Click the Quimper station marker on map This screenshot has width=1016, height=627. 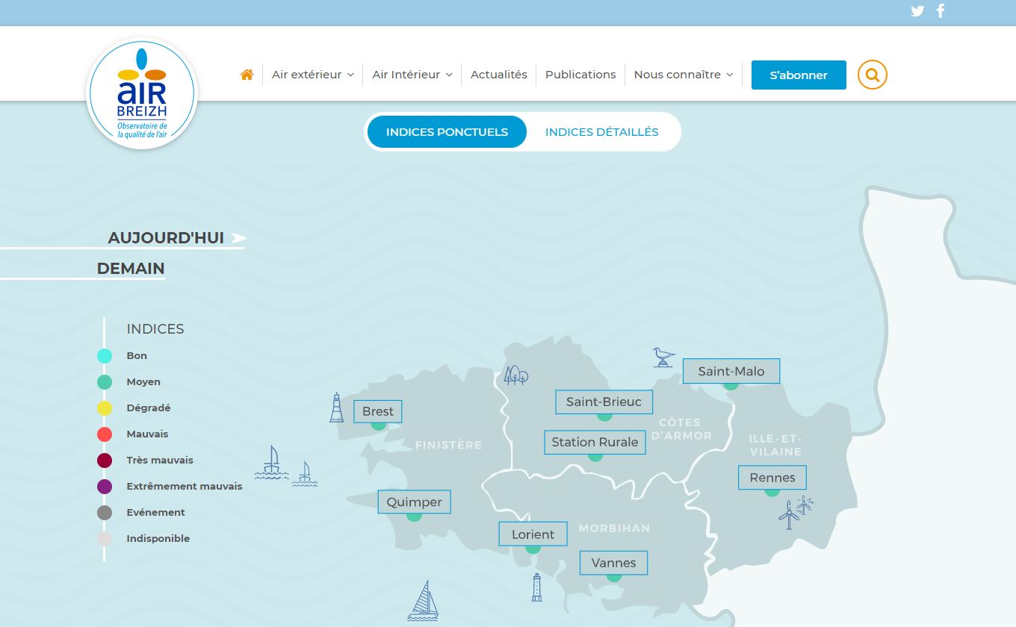click(414, 514)
